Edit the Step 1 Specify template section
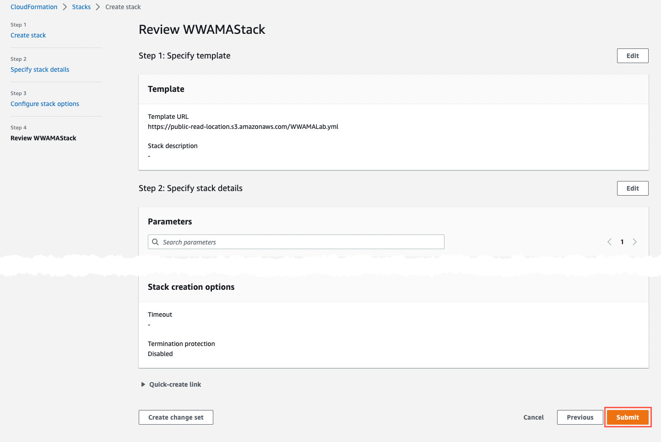 click(x=633, y=56)
